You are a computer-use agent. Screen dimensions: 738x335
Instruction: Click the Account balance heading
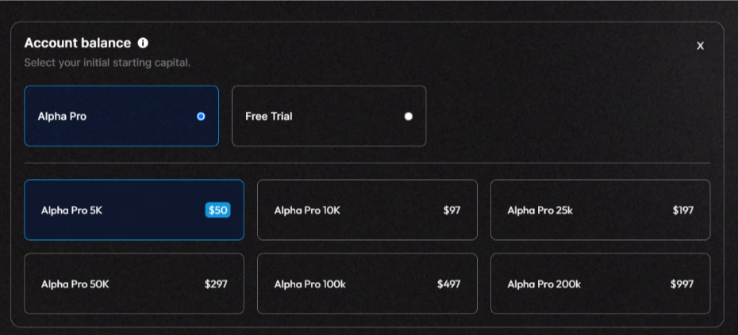pyautogui.click(x=77, y=44)
